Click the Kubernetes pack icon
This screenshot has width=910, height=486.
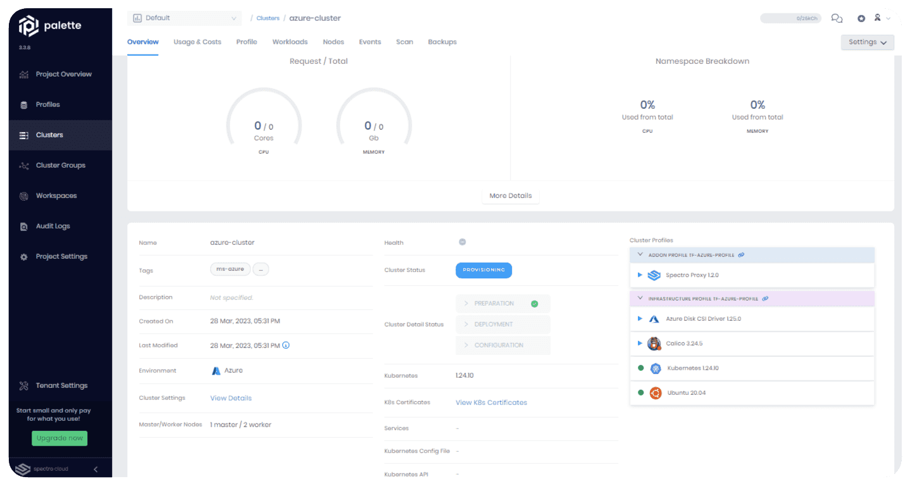[x=656, y=368]
